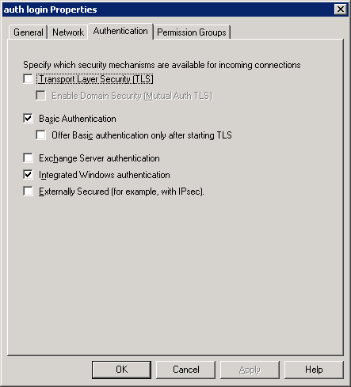Check the Exchange Server authentication box

pos(28,158)
